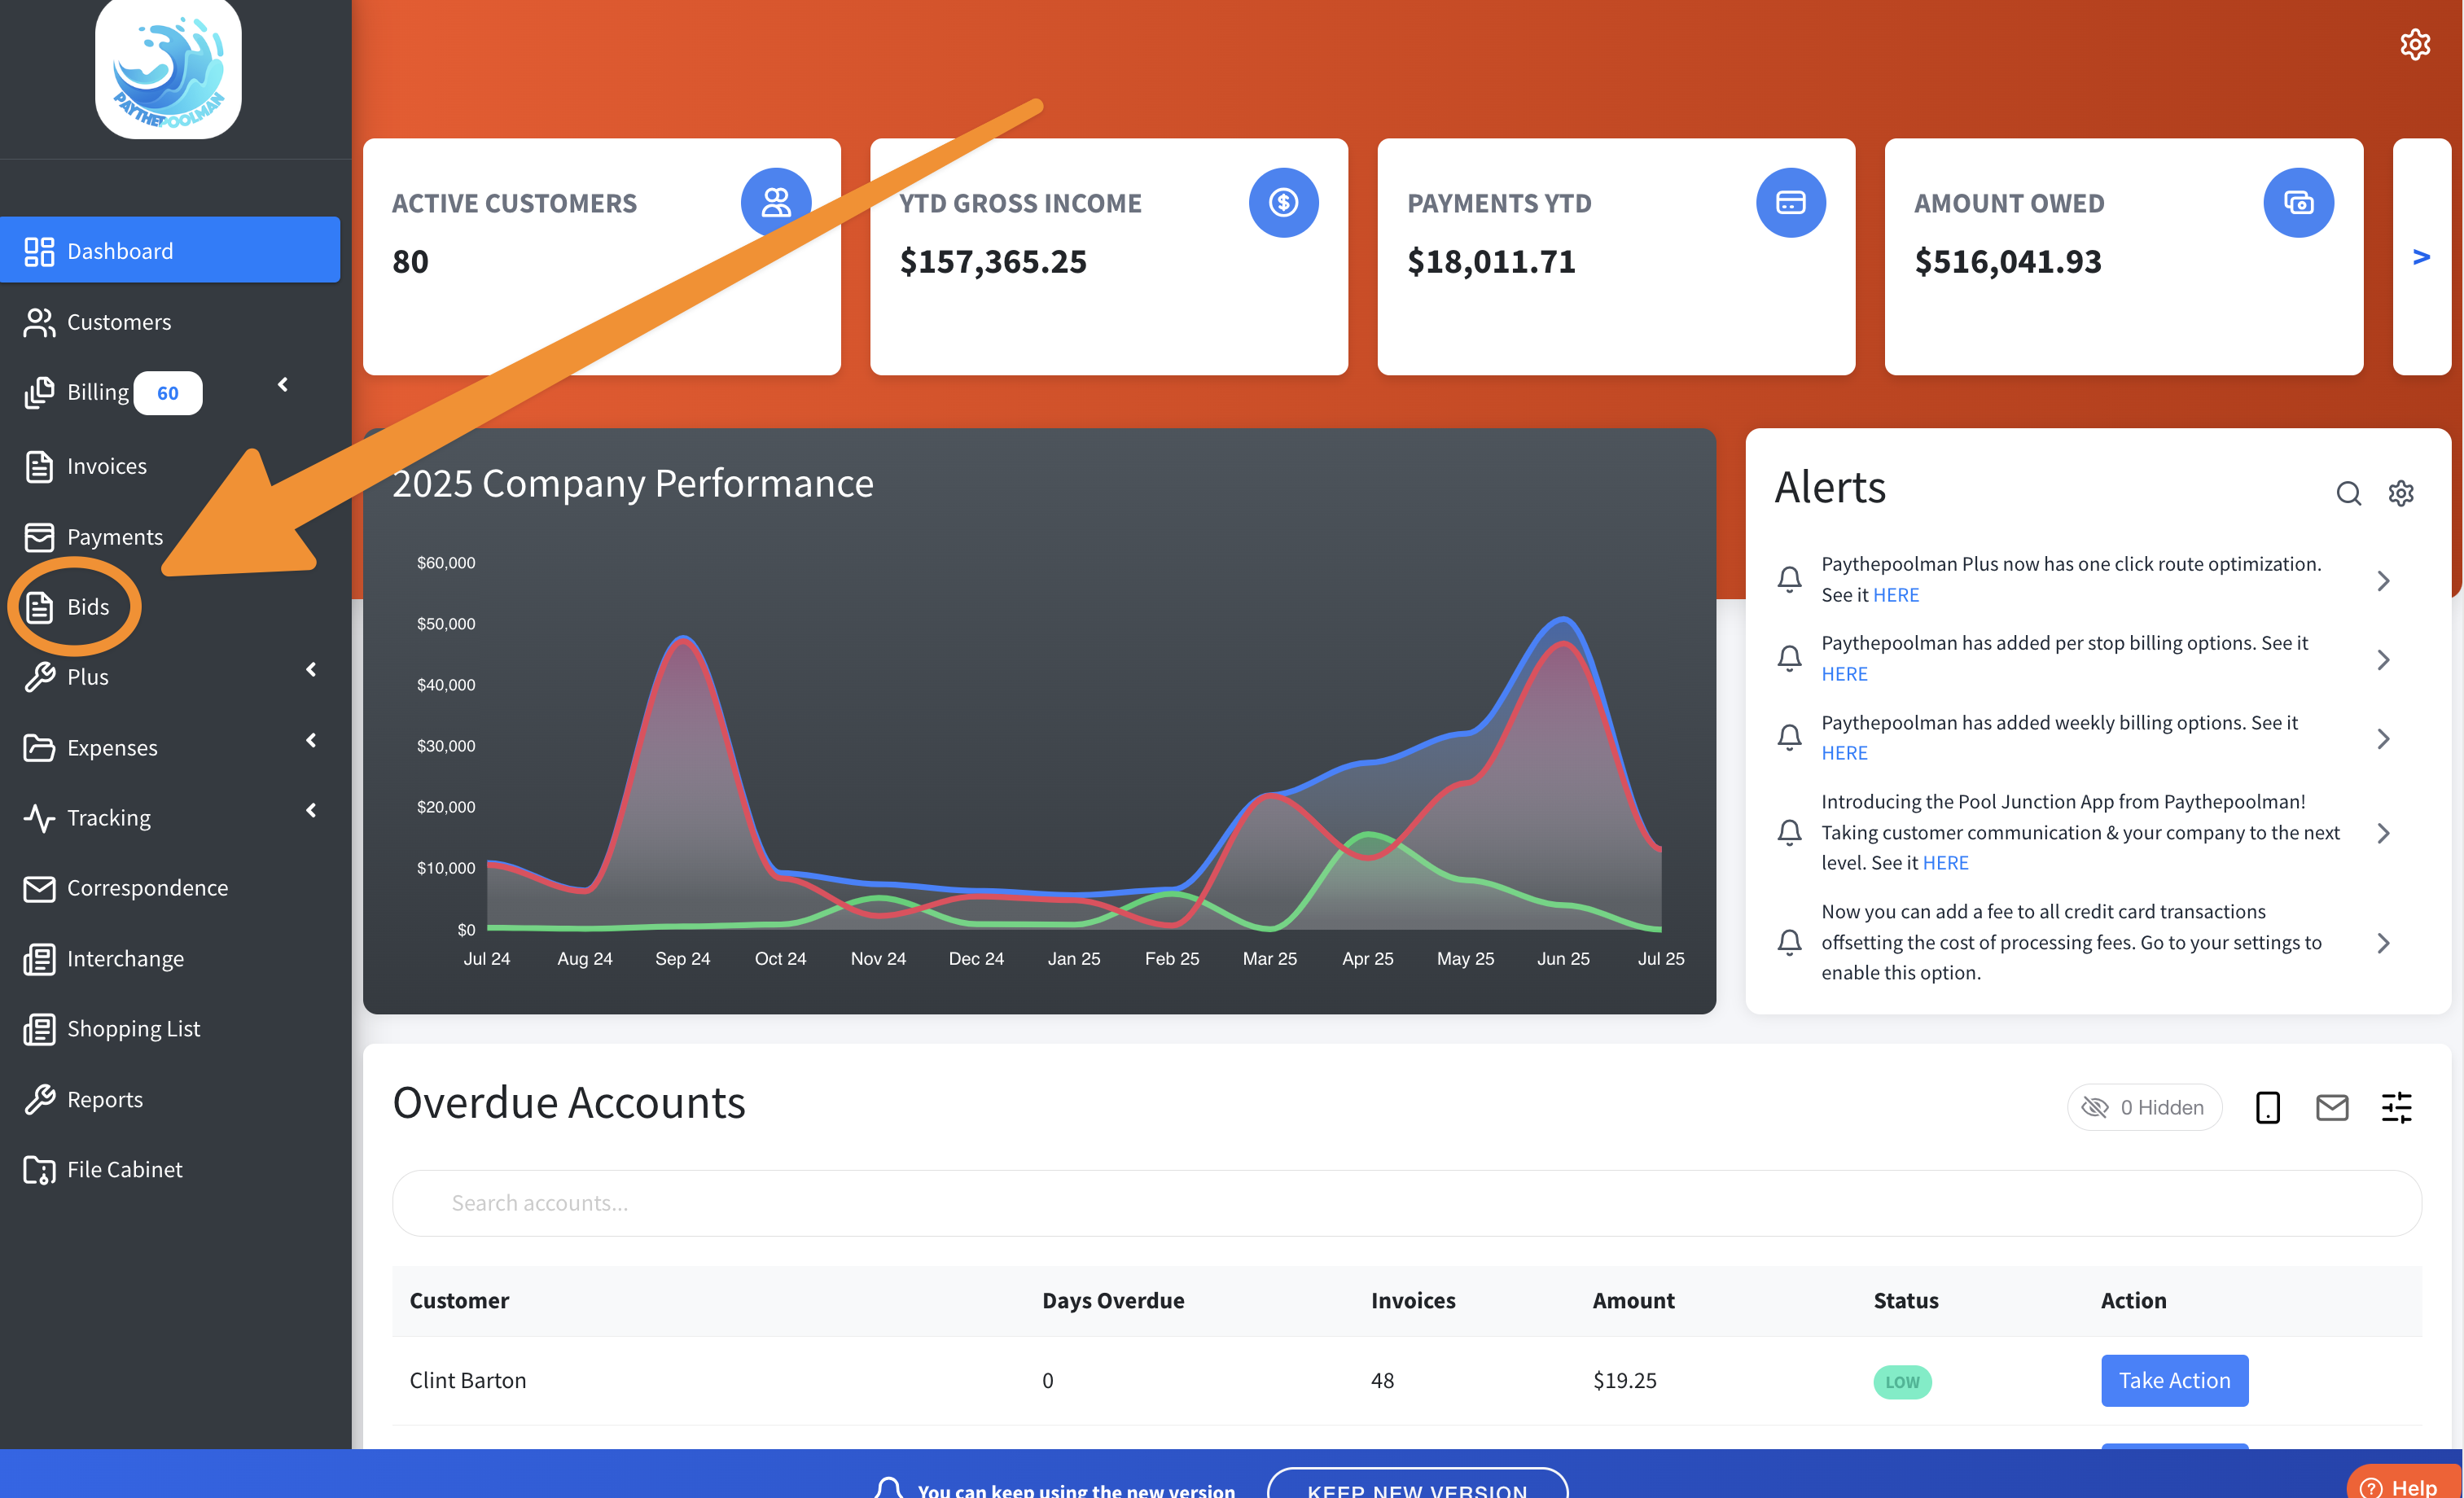Viewport: 2464px width, 1498px height.
Task: Toggle the 0 Hidden accounts visibility
Action: point(2143,1107)
